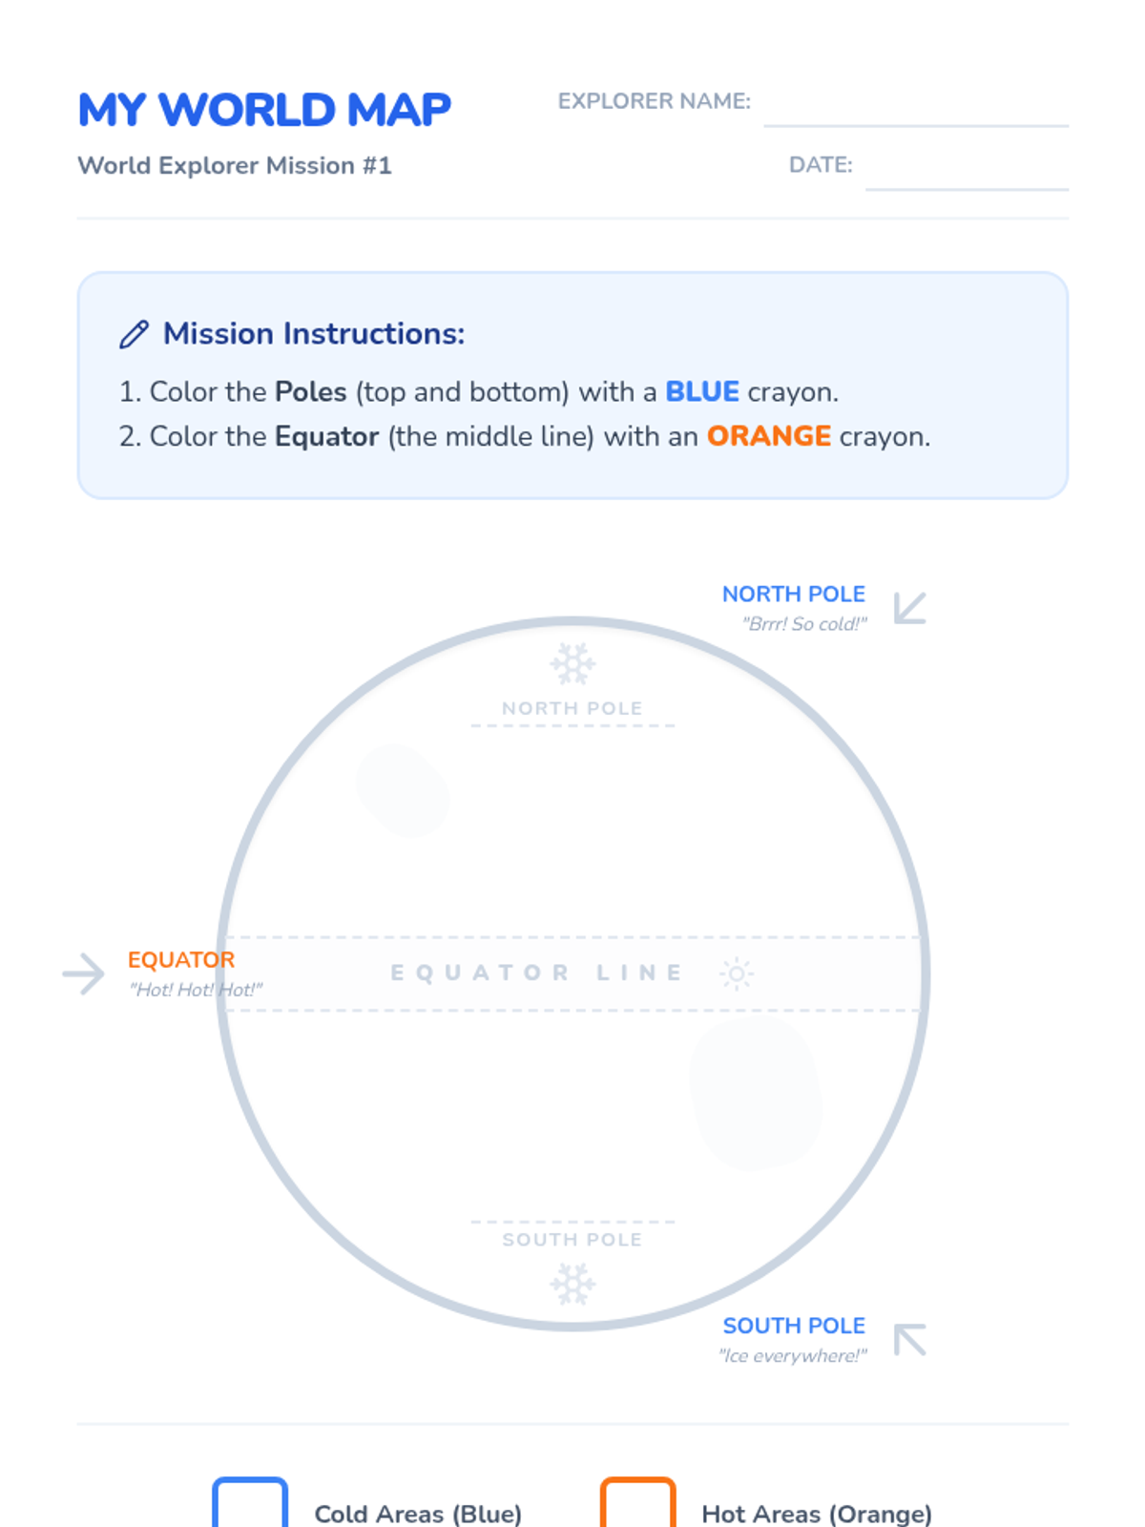This screenshot has width=1145, height=1527.
Task: Click the pencil icon beside Mission Instructions
Action: pos(134,334)
